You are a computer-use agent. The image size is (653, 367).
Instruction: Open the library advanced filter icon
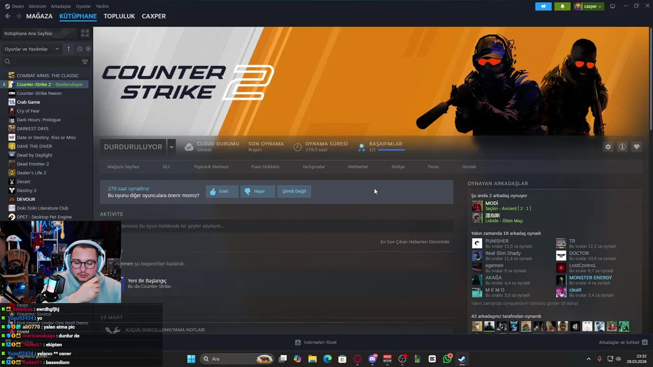(85, 62)
